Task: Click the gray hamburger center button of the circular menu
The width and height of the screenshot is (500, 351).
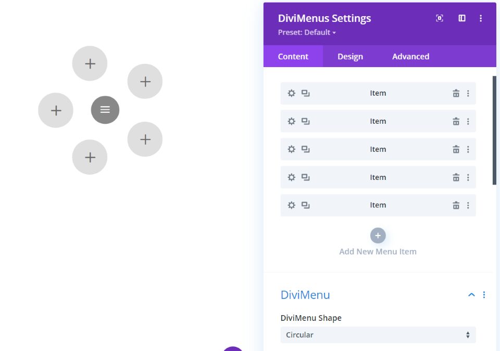Action: tap(105, 110)
